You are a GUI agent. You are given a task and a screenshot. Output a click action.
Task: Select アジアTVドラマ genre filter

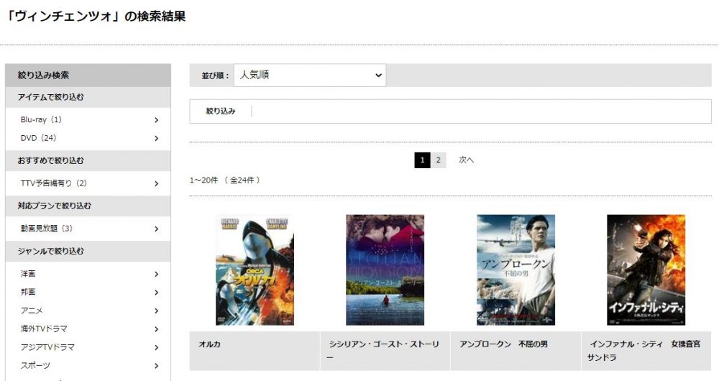[x=47, y=347]
